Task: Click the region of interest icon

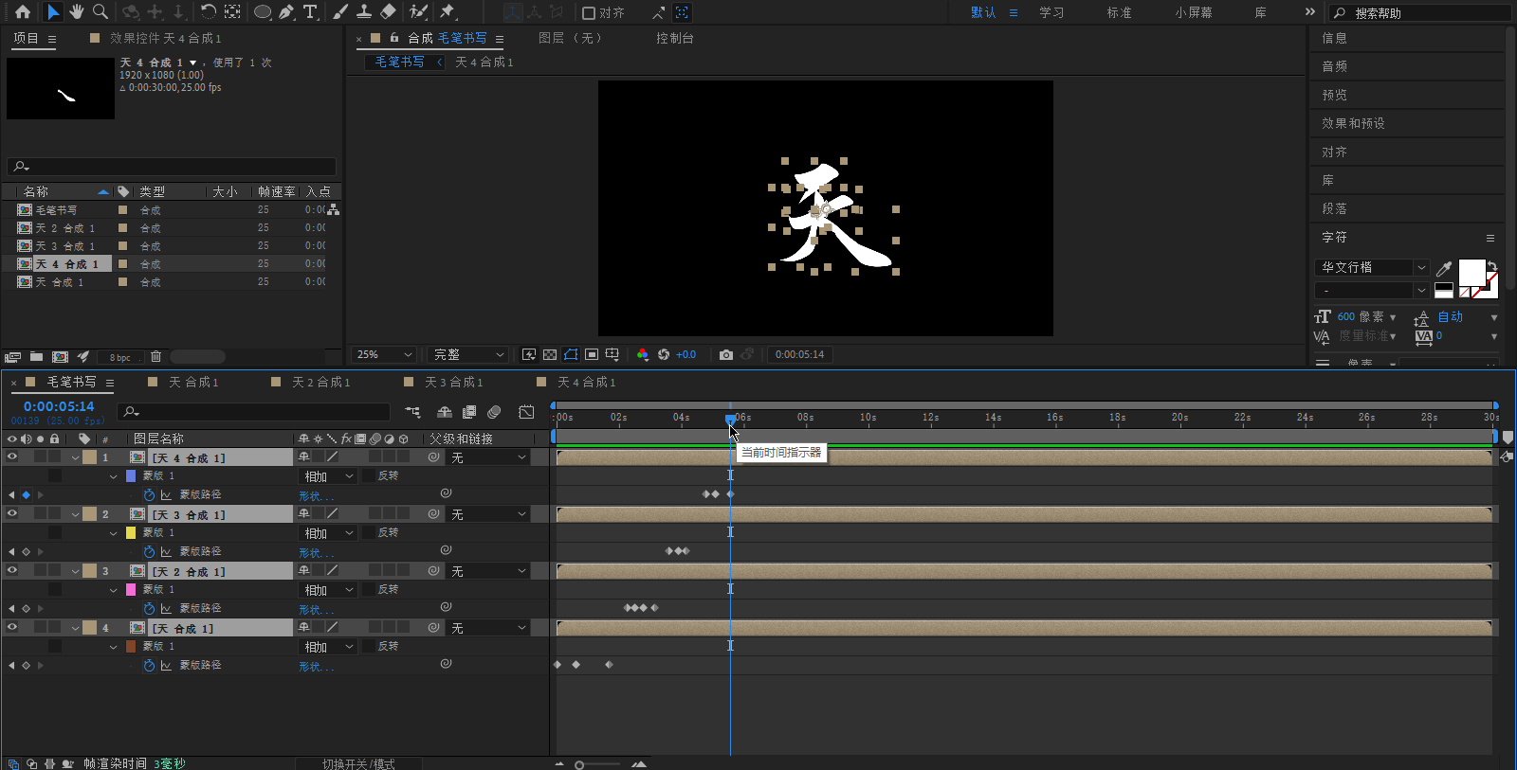Action: tap(592, 354)
